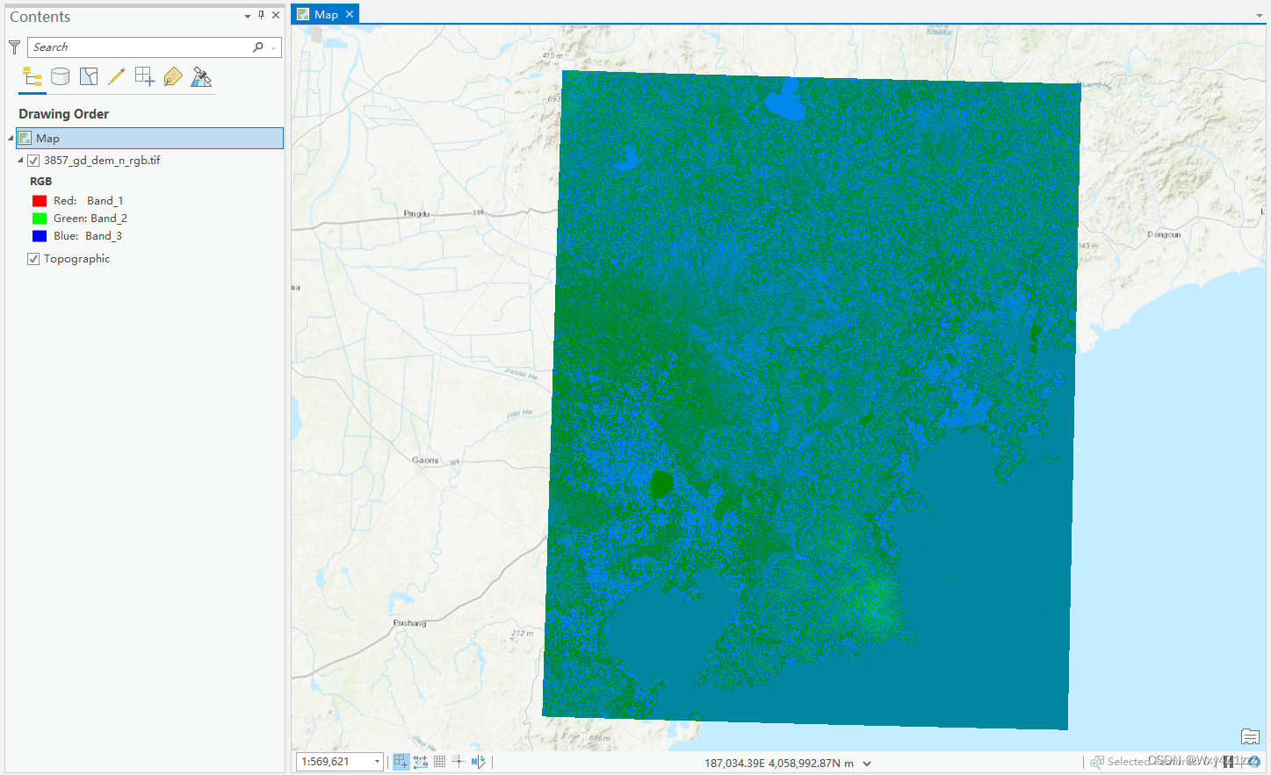Viewport: 1271px width, 775px height.
Task: Switch to List By Perspective Imagery view
Action: (201, 77)
